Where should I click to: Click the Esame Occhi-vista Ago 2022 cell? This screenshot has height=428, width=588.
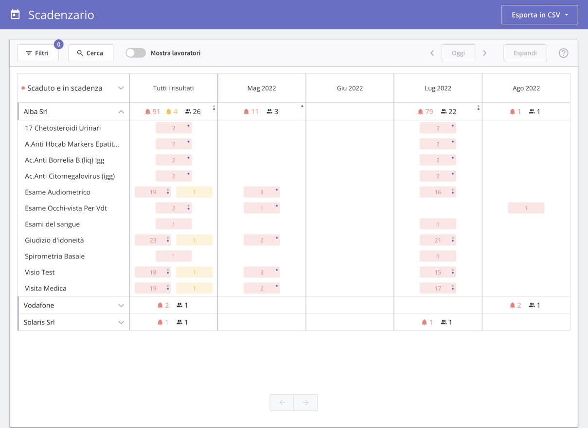tap(526, 208)
